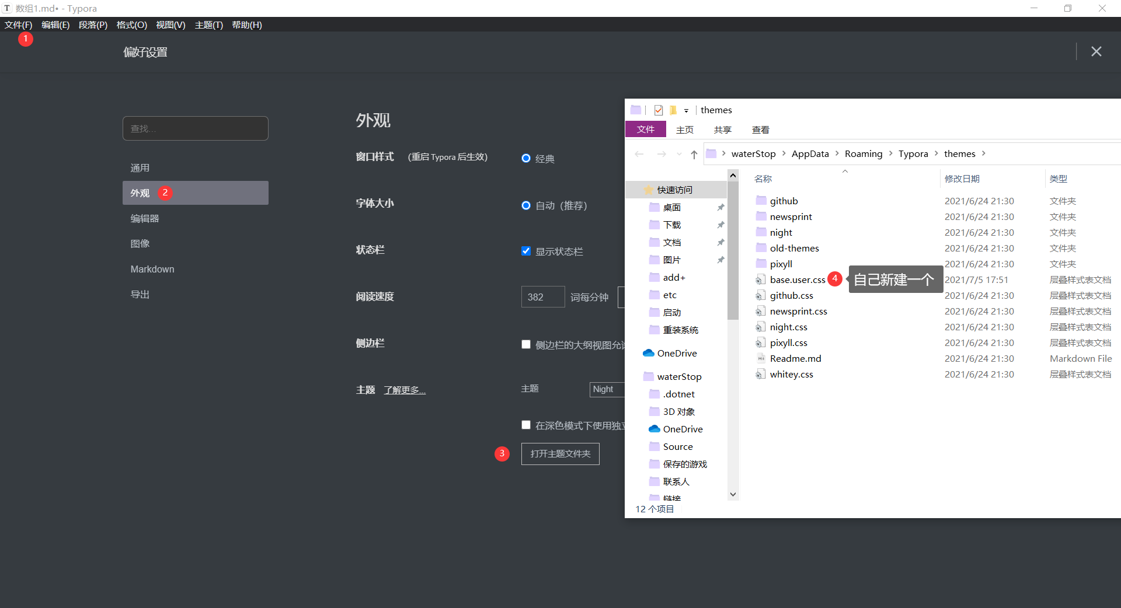Click the folder icon in the Explorer address bar

point(712,153)
